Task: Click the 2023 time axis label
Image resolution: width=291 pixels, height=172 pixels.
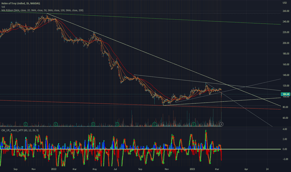Action: (x=192, y=169)
